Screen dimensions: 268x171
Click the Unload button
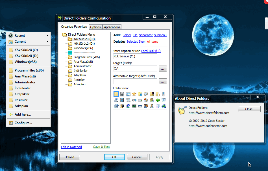pyautogui.click(x=69, y=157)
